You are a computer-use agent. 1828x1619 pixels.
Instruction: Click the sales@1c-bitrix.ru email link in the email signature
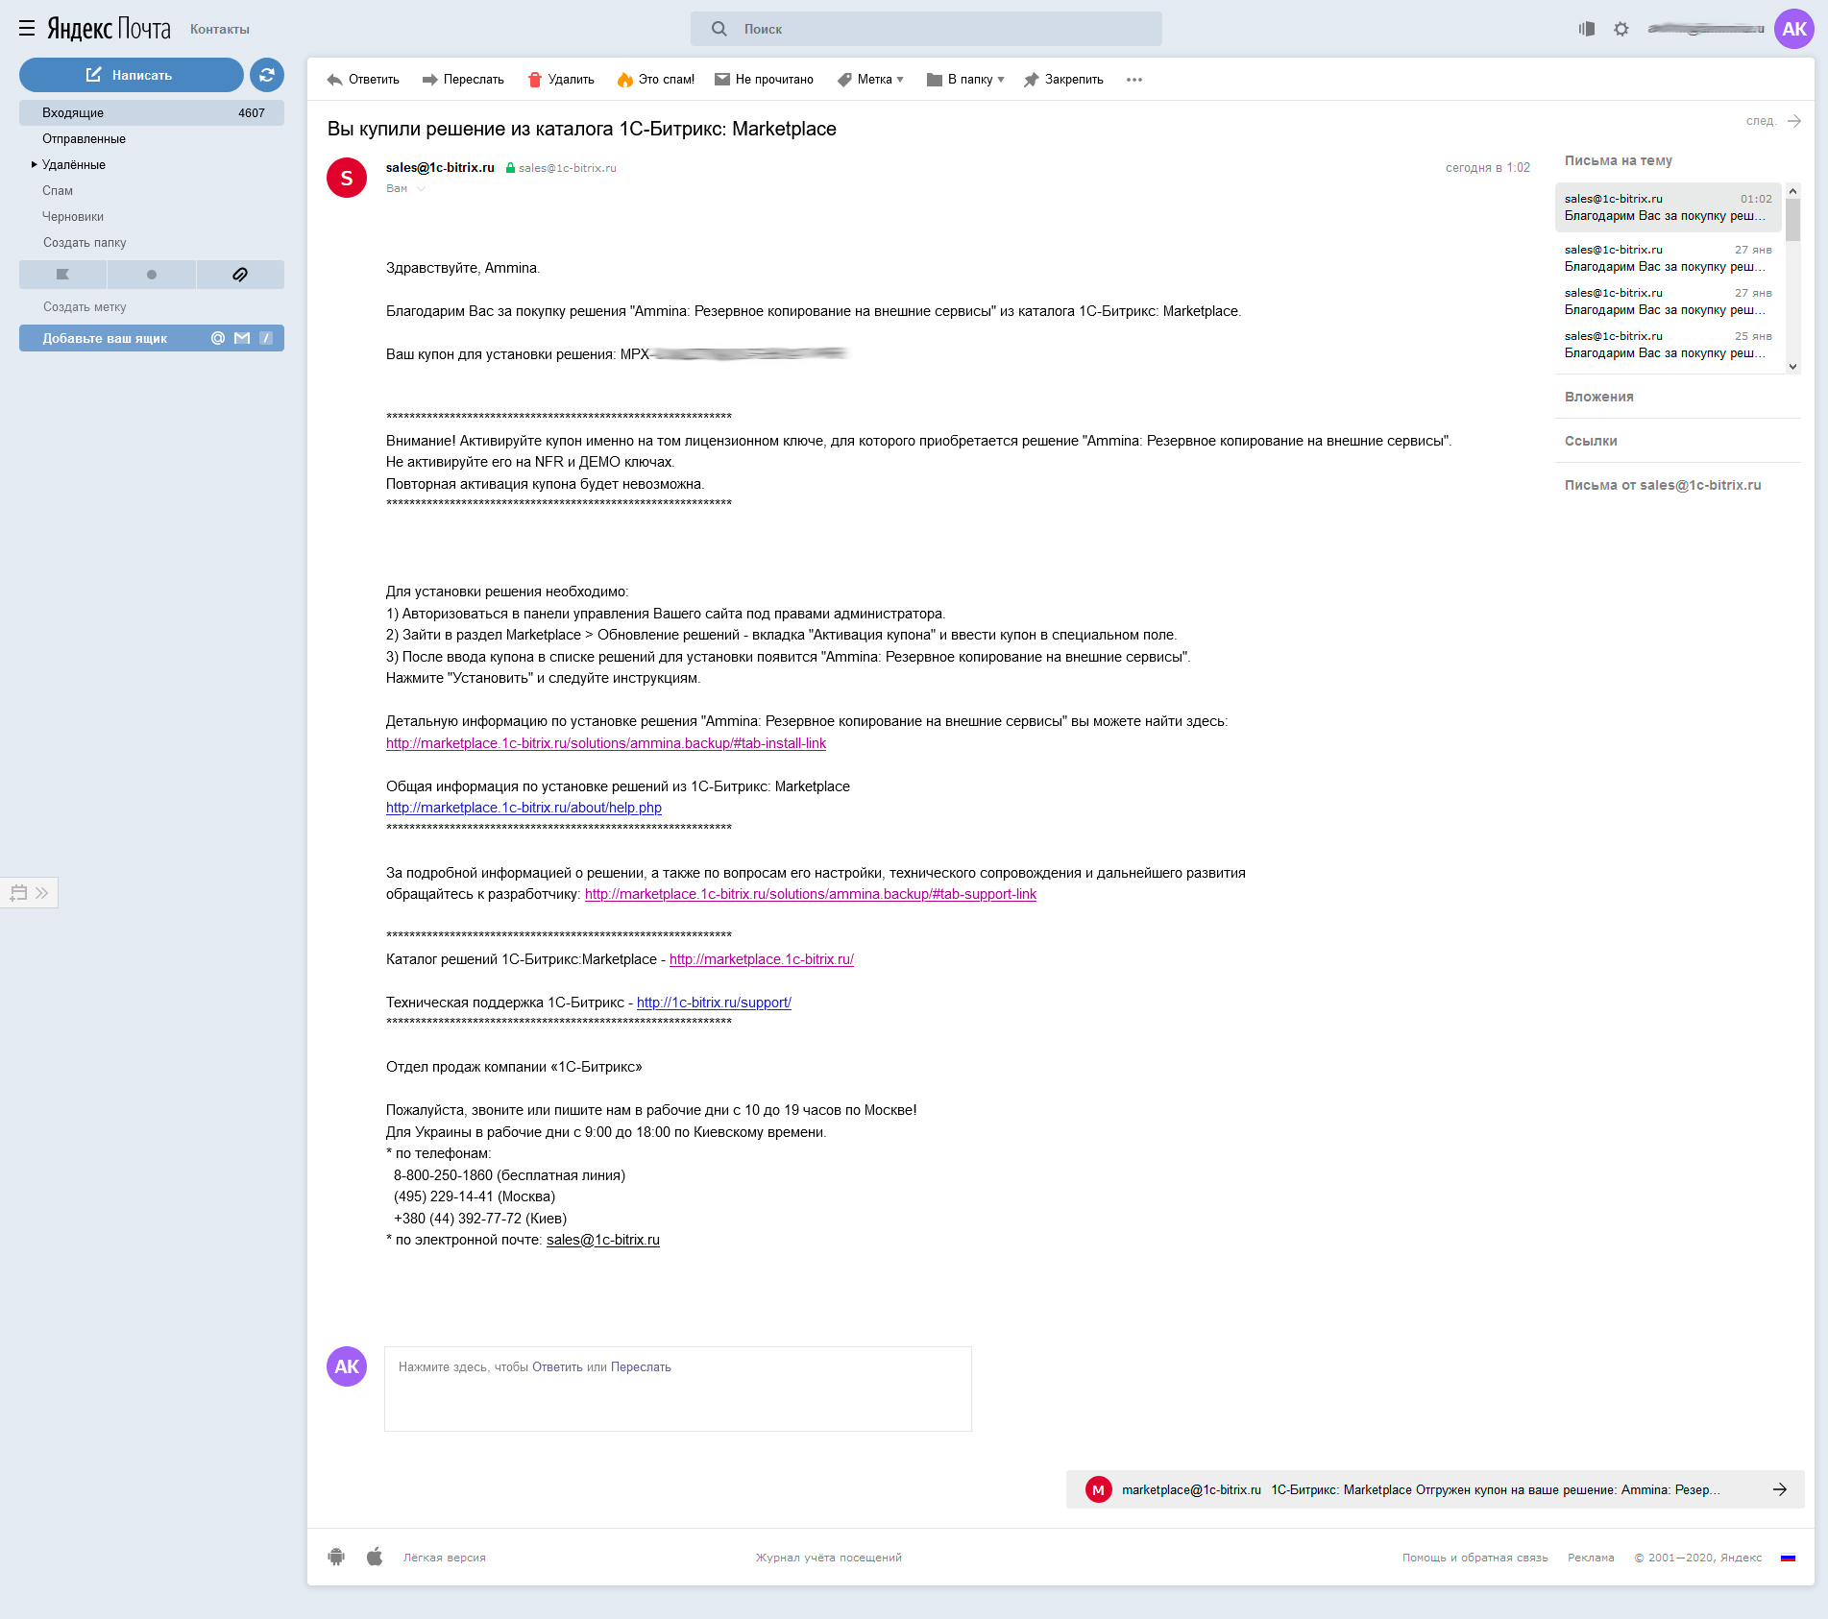[603, 1240]
